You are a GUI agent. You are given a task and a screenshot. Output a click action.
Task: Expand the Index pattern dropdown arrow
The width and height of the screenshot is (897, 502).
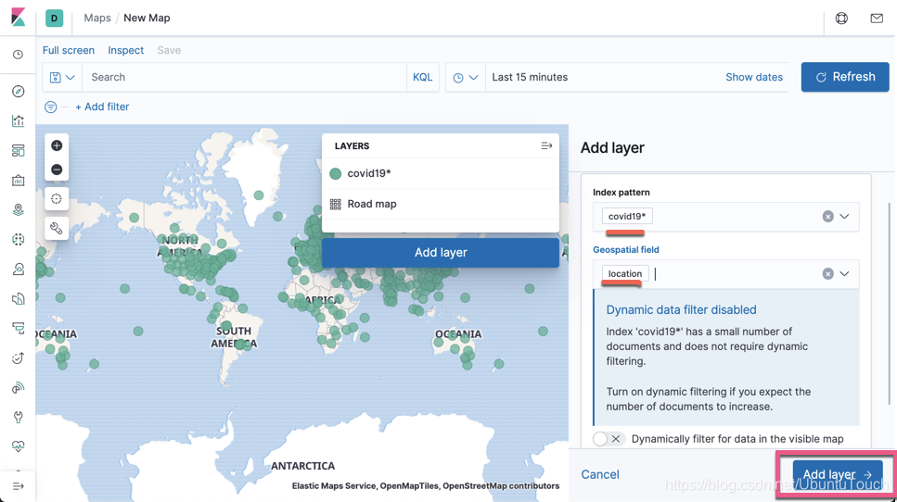(x=844, y=217)
